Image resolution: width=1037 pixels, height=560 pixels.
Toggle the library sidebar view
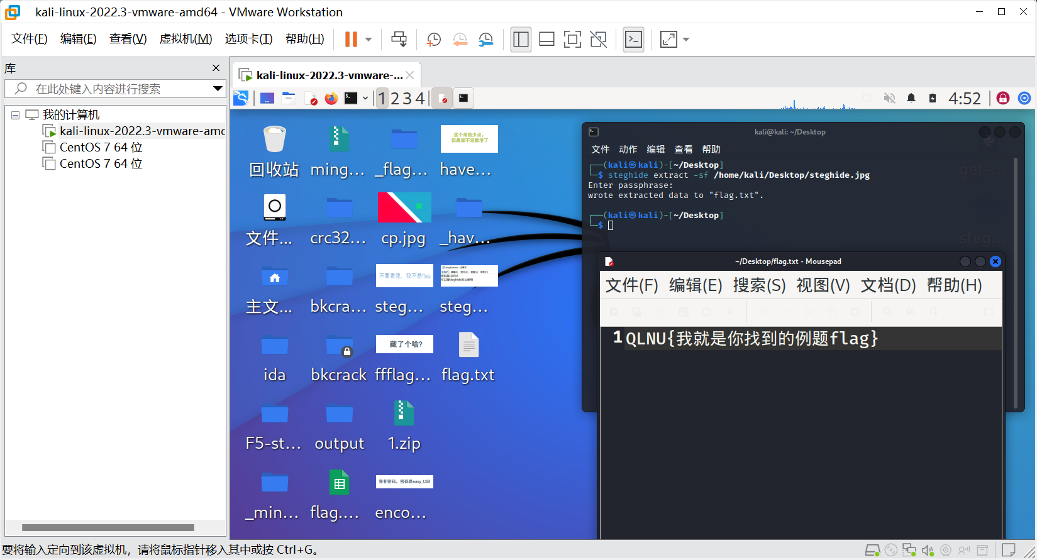(x=521, y=40)
